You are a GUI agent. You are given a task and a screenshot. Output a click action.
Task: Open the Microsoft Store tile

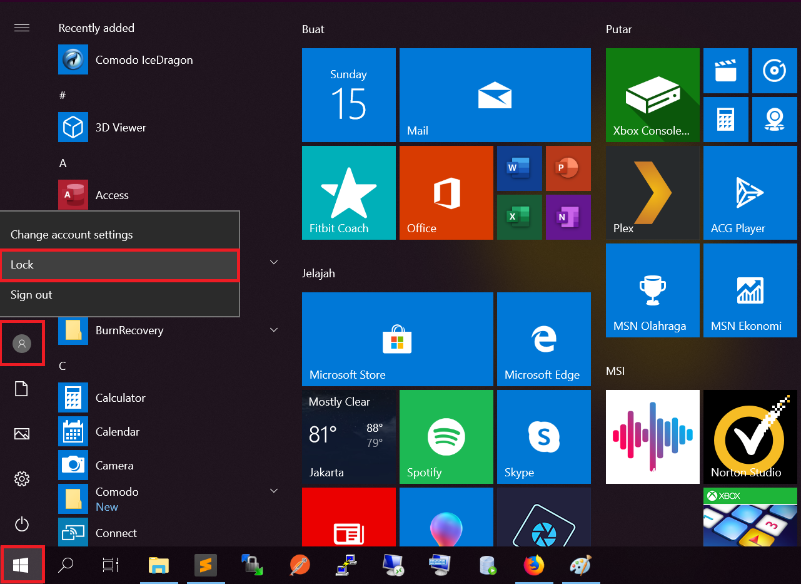398,339
